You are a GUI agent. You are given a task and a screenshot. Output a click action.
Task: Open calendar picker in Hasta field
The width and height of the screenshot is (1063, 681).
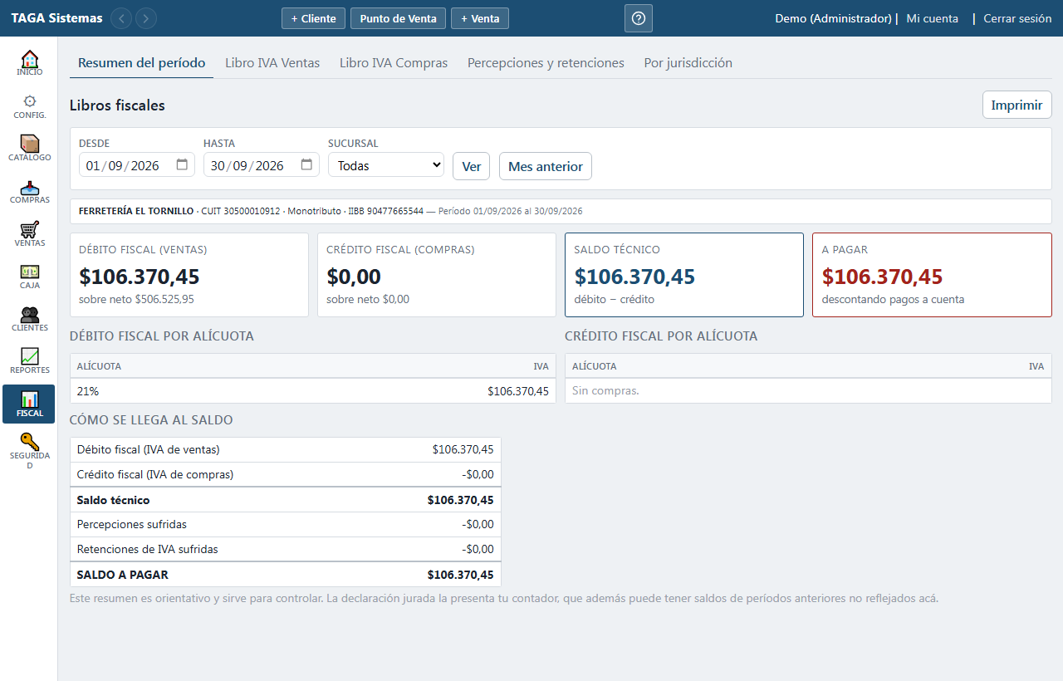(x=306, y=165)
